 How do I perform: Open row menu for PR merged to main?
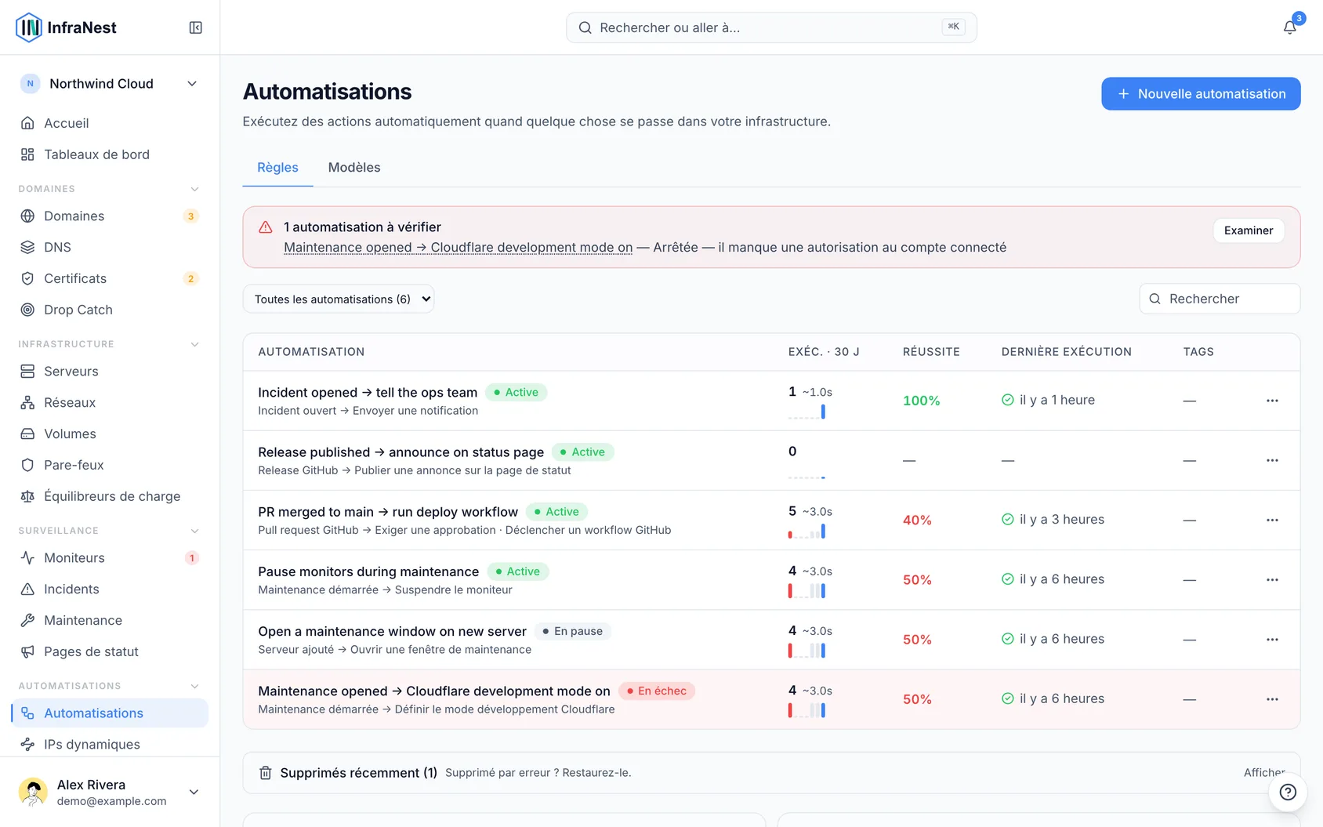pos(1272,520)
